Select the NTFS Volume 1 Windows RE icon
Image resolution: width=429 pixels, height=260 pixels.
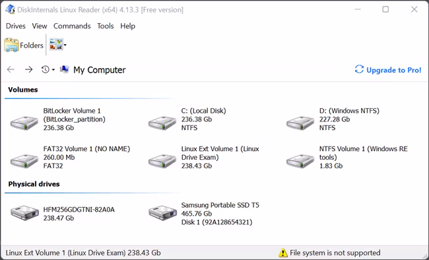[300, 161]
